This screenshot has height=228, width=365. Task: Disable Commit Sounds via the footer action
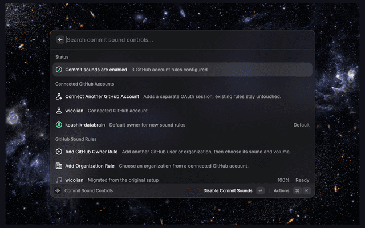228,190
